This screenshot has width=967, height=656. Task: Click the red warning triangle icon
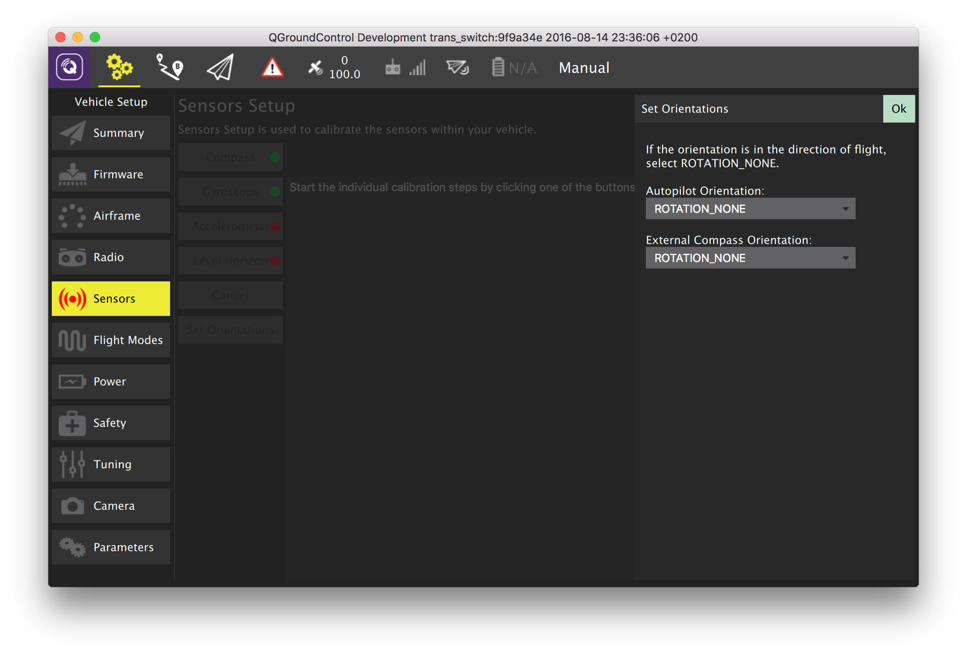tap(272, 67)
